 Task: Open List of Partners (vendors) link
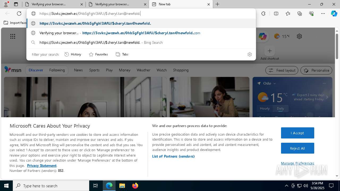pyautogui.click(x=173, y=156)
